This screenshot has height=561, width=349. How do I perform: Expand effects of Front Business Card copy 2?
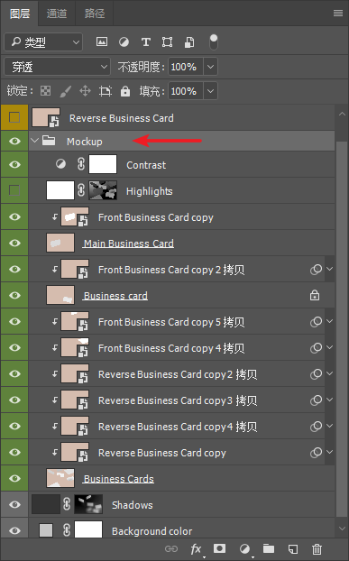[330, 269]
